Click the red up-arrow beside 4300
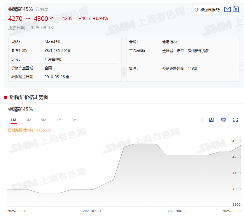The image size is (244, 222). (52, 18)
